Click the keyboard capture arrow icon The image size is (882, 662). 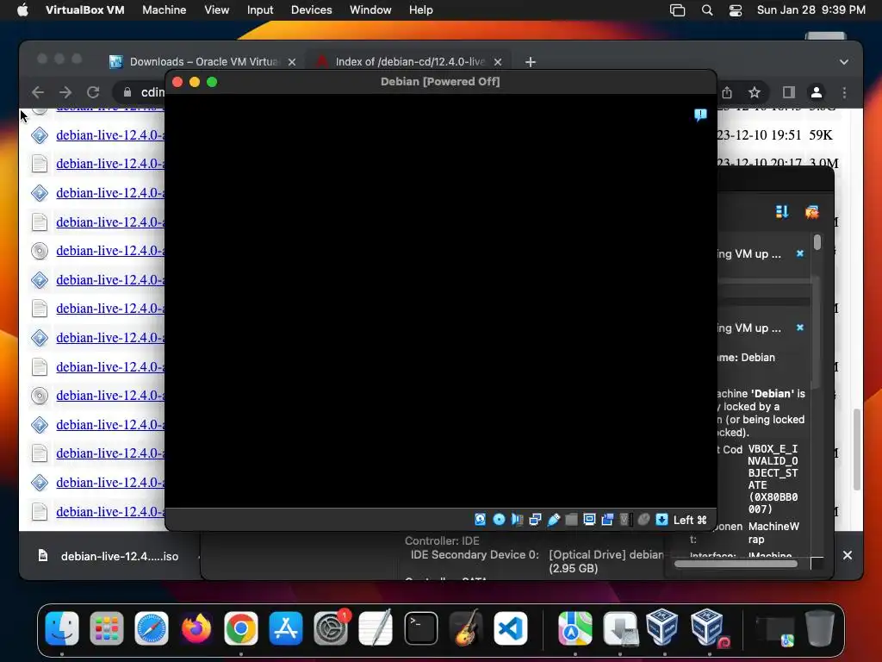tap(661, 520)
